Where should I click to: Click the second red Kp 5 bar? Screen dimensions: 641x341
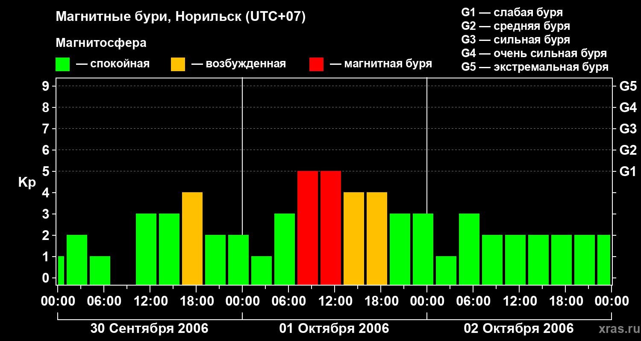coord(331,228)
